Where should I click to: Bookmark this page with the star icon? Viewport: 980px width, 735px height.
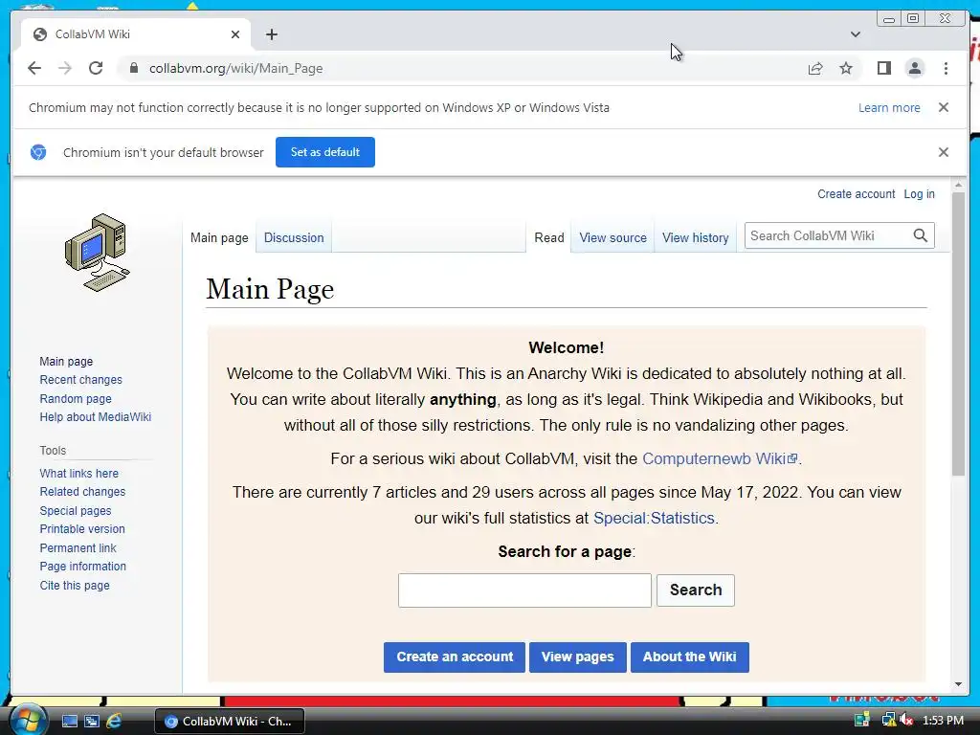pos(846,68)
